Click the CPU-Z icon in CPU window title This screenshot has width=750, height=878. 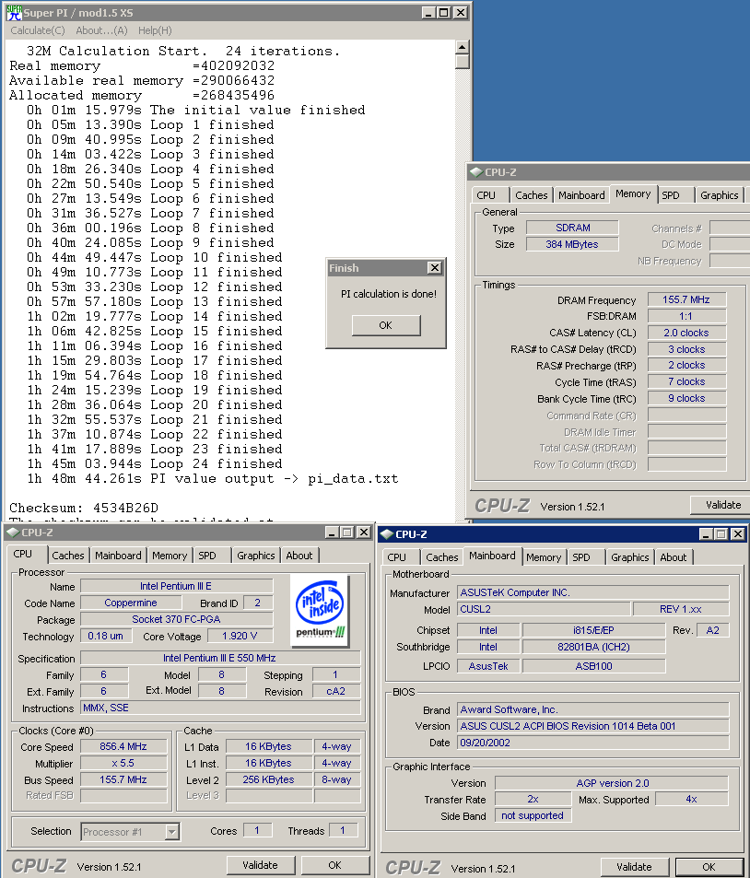click(x=12, y=532)
